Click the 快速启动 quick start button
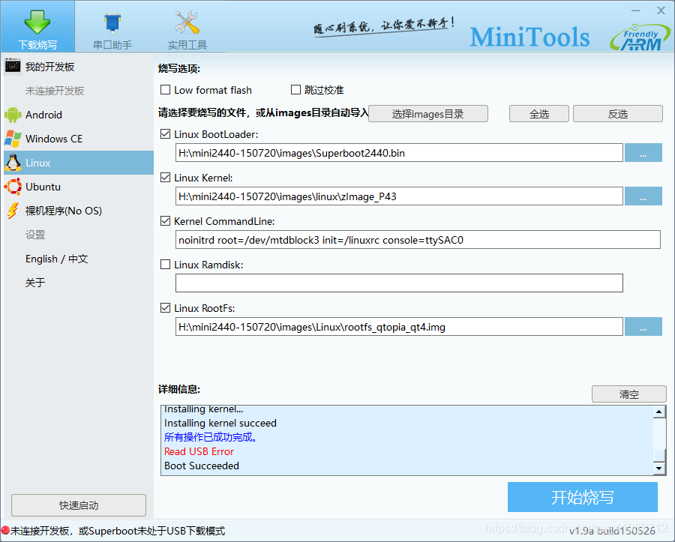This screenshot has height=542, width=675. coord(79,505)
